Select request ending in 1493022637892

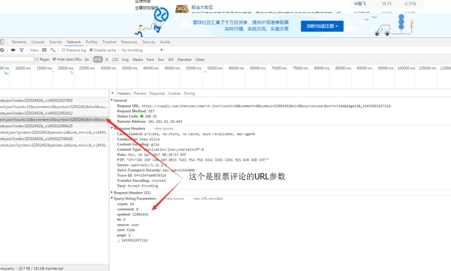click(55, 100)
